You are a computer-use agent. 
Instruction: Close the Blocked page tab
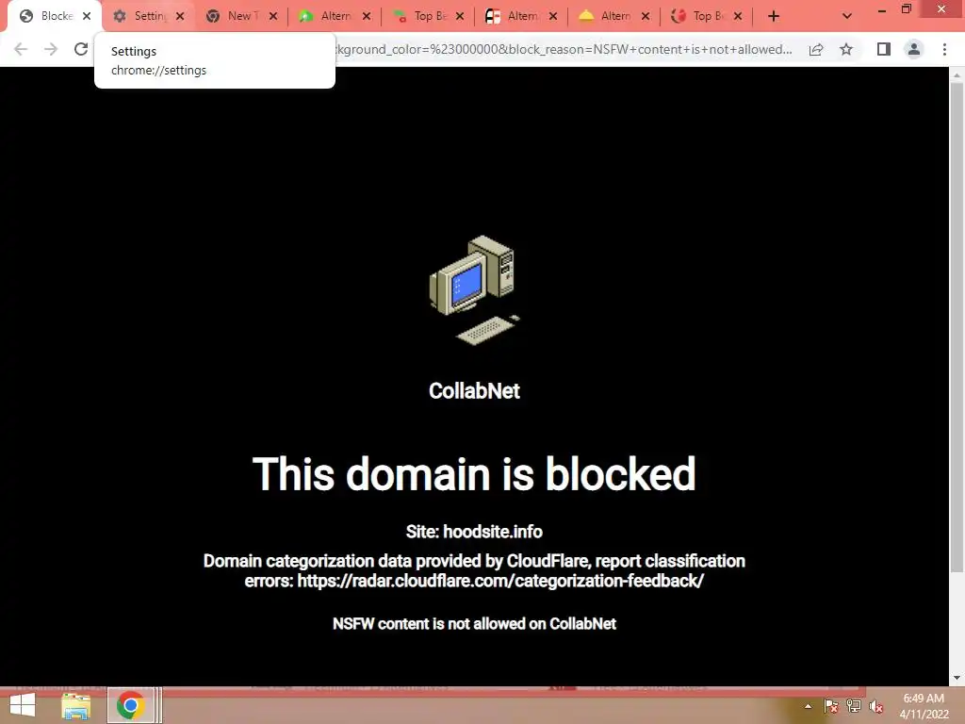[87, 17]
